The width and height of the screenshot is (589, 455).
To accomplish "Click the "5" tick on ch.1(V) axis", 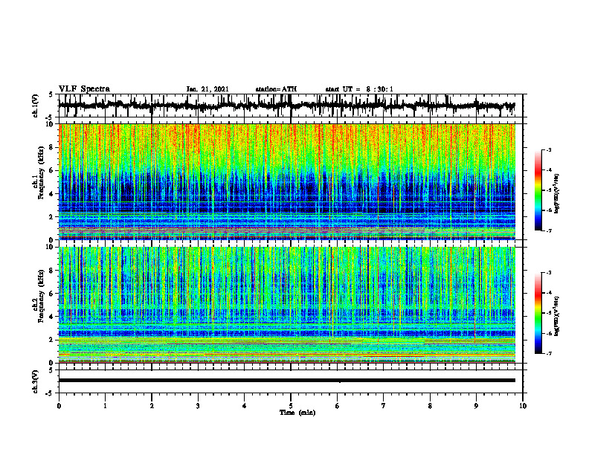I will 51,95.
